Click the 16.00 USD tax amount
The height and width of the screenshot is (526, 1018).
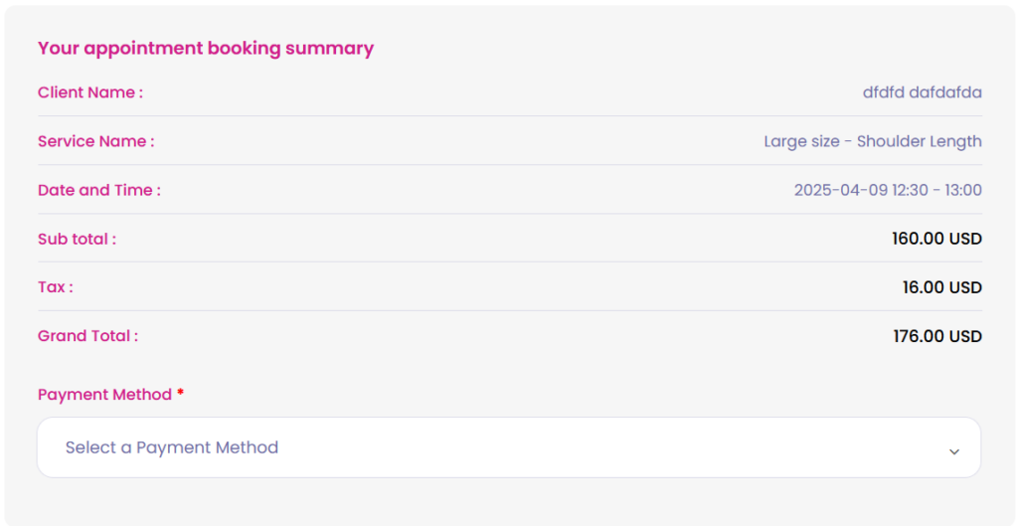coord(942,287)
